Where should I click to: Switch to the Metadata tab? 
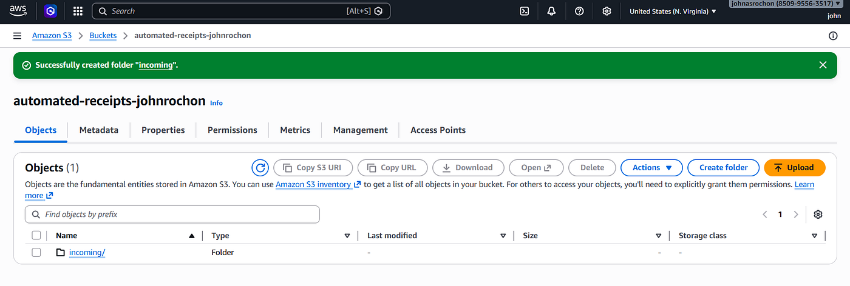[x=99, y=130]
